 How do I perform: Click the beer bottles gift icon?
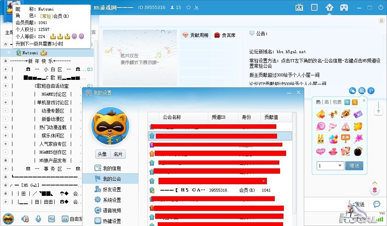[321, 139]
